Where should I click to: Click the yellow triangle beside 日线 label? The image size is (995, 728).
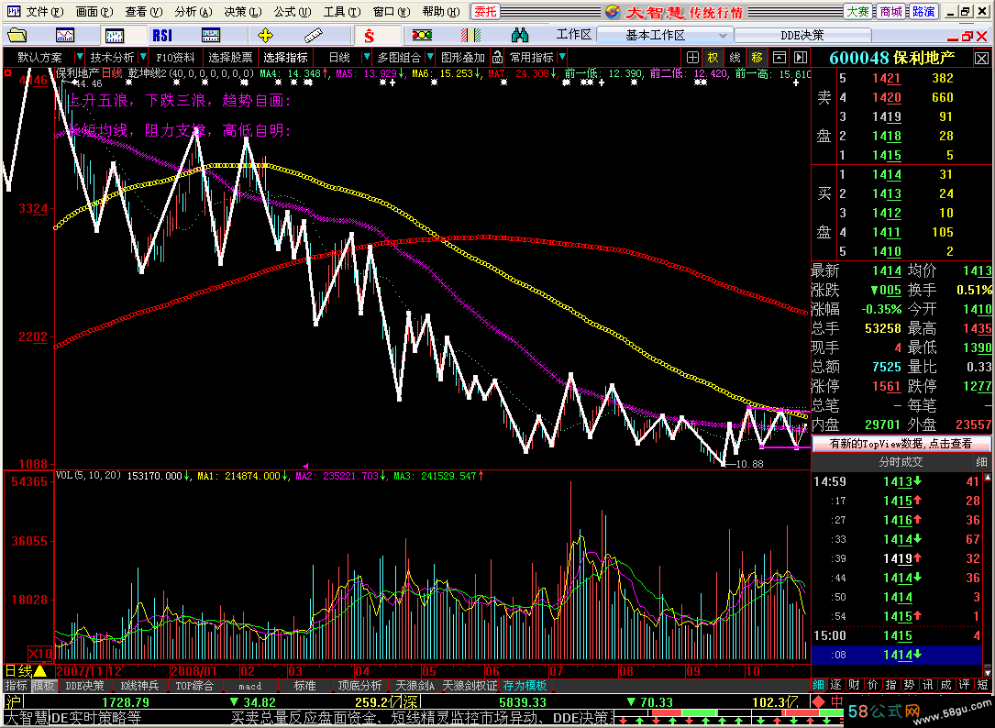40,670
